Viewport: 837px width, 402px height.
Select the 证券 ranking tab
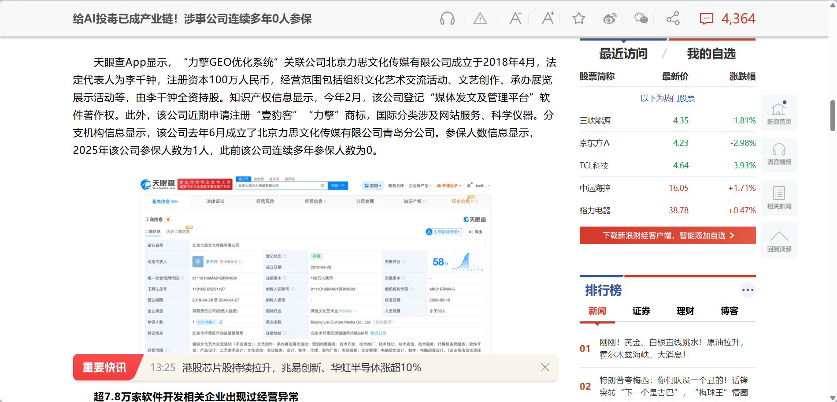pyautogui.click(x=641, y=311)
